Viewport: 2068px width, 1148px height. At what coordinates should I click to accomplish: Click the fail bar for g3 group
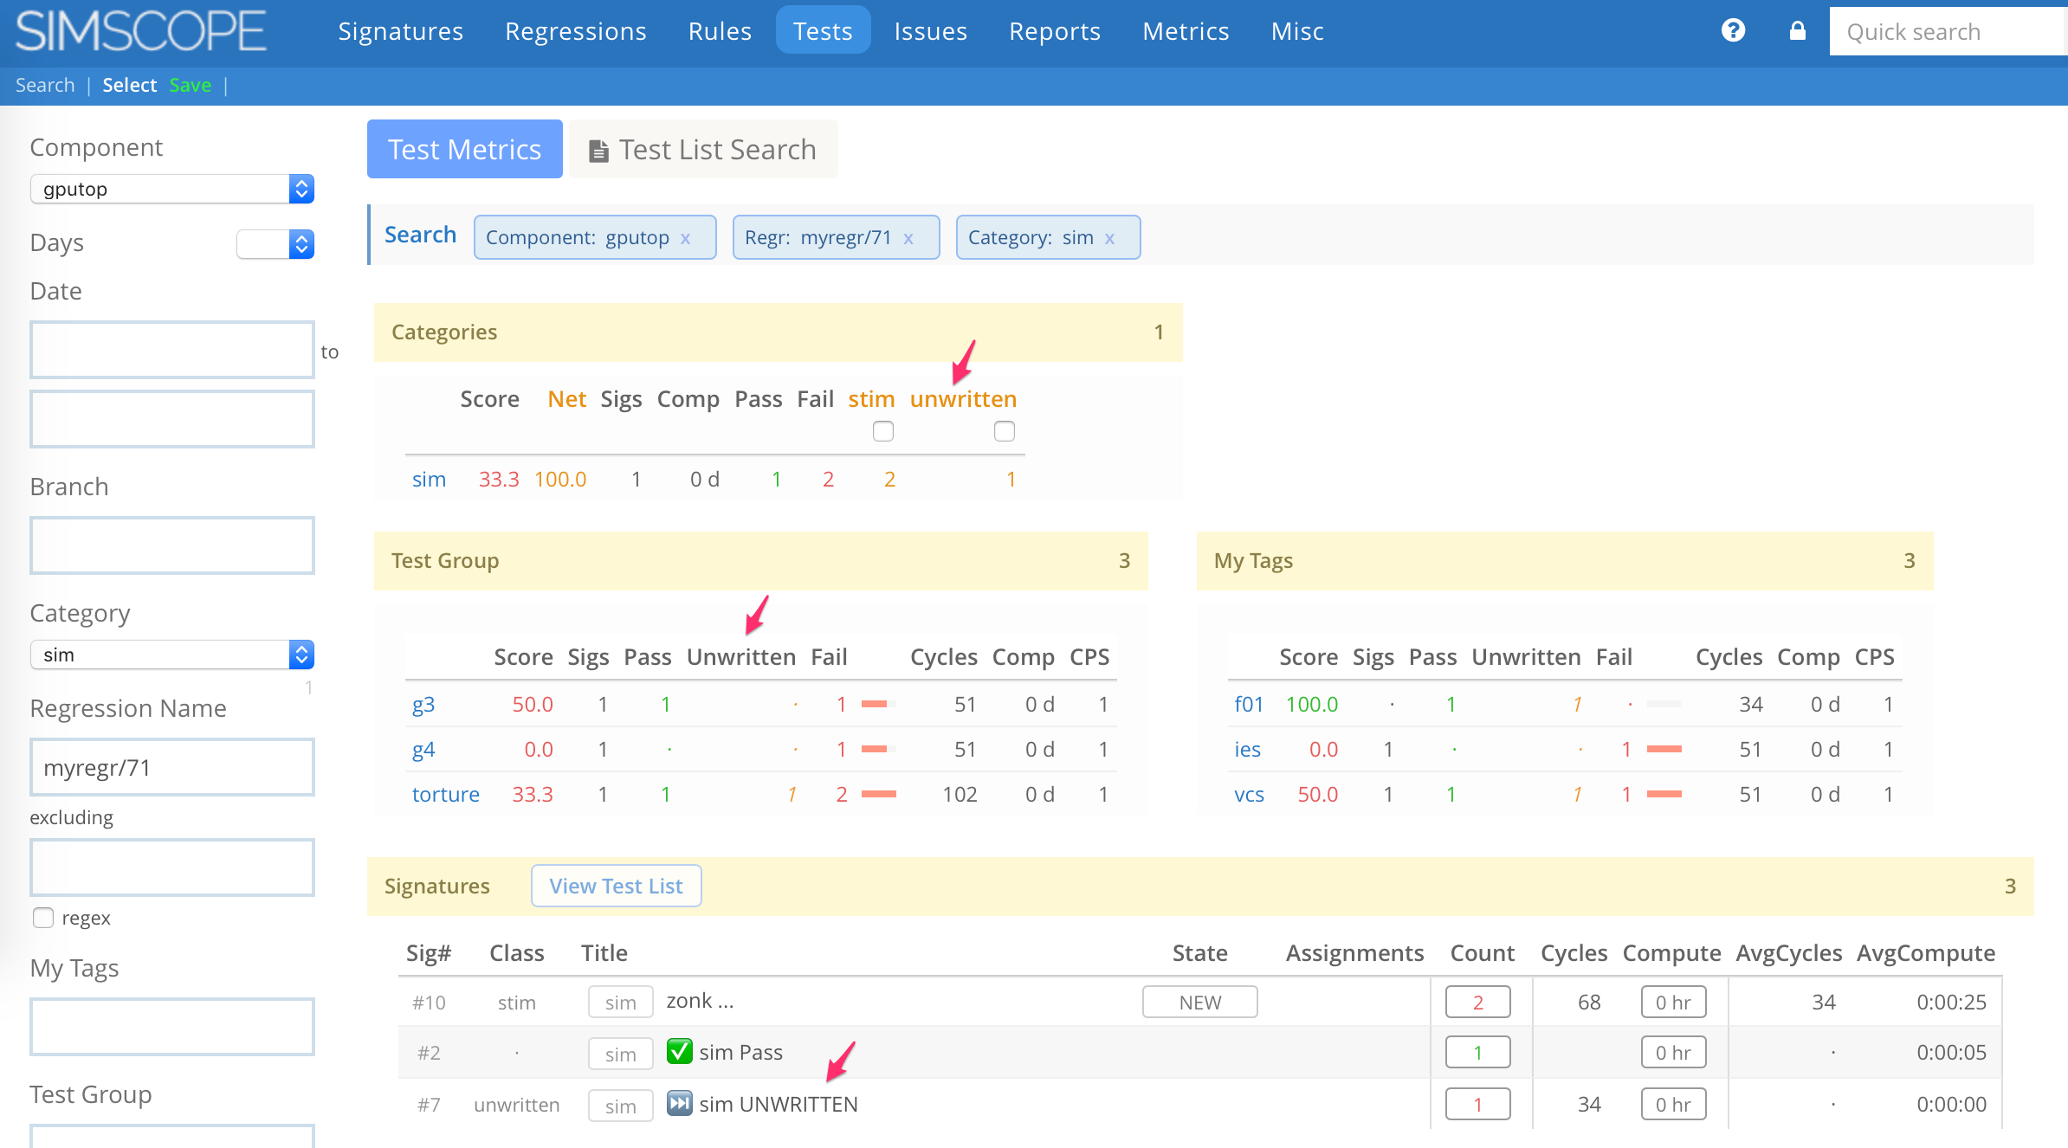(879, 704)
